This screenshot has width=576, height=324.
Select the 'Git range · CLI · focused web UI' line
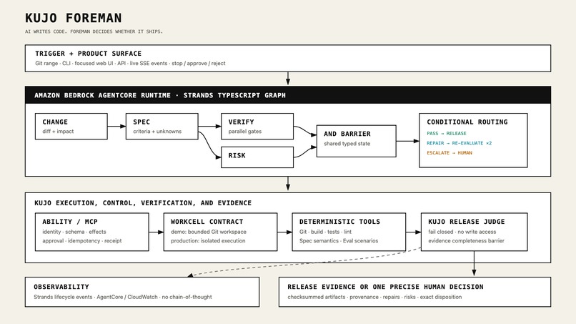pos(130,63)
